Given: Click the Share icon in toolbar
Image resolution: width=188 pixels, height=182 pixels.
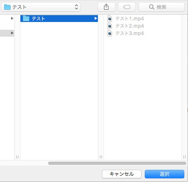Looking at the screenshot, I should (106, 7).
